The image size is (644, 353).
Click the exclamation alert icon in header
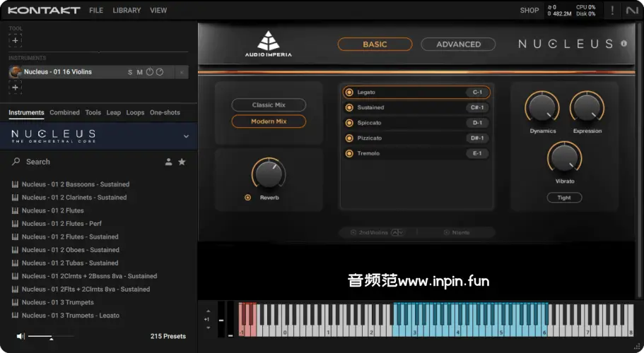click(612, 11)
